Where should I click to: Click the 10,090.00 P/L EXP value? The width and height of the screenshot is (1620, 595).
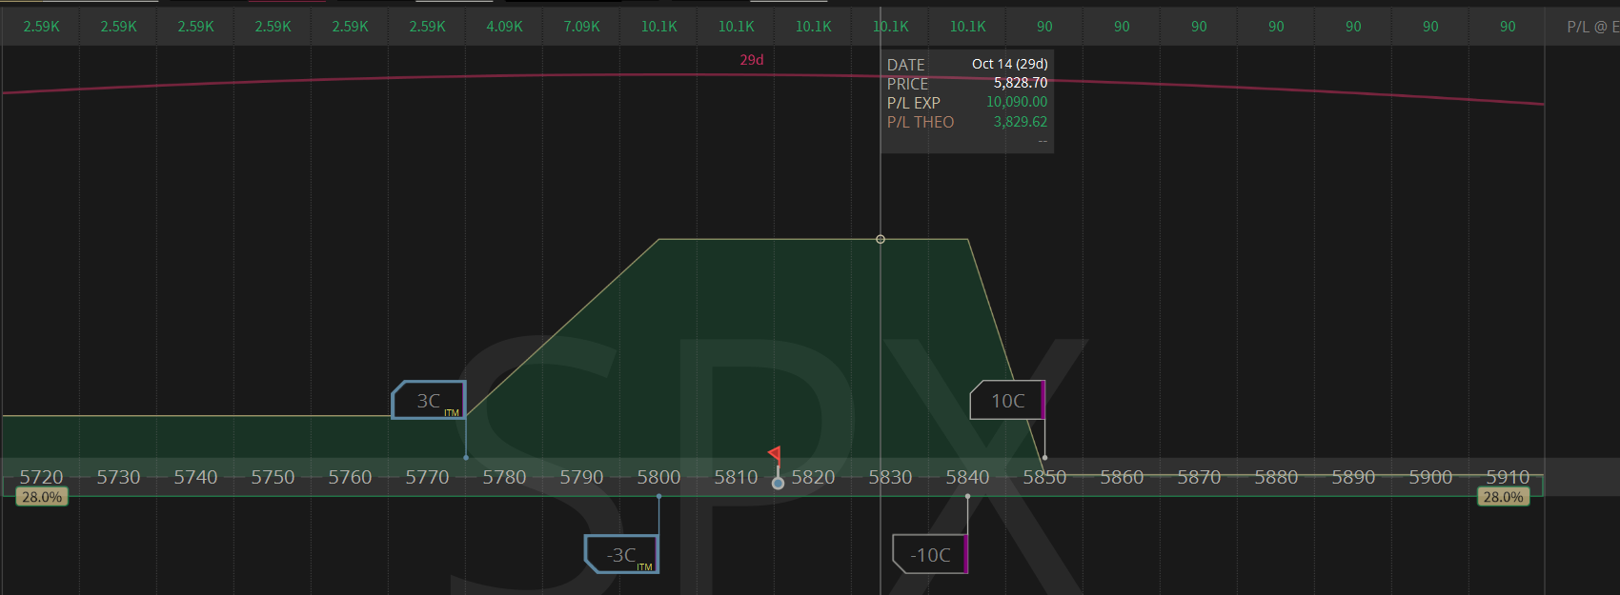point(1017,102)
